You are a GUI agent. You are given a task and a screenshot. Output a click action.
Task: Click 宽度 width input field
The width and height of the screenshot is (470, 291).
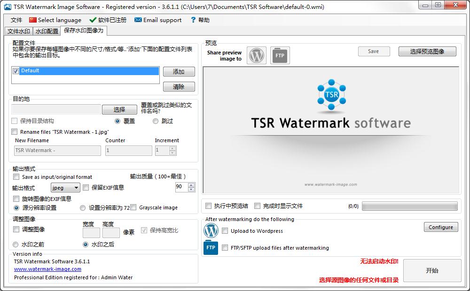coord(91,233)
